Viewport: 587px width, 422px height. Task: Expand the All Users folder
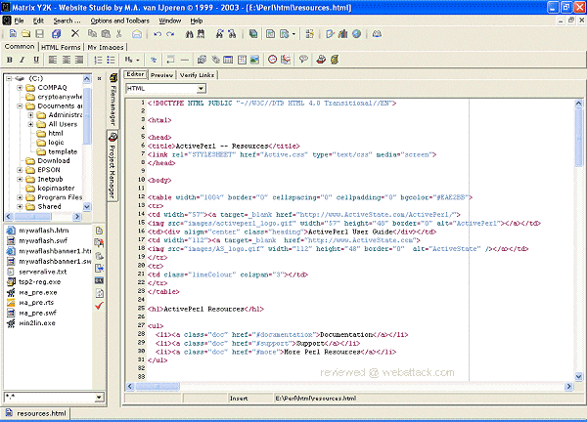point(30,124)
